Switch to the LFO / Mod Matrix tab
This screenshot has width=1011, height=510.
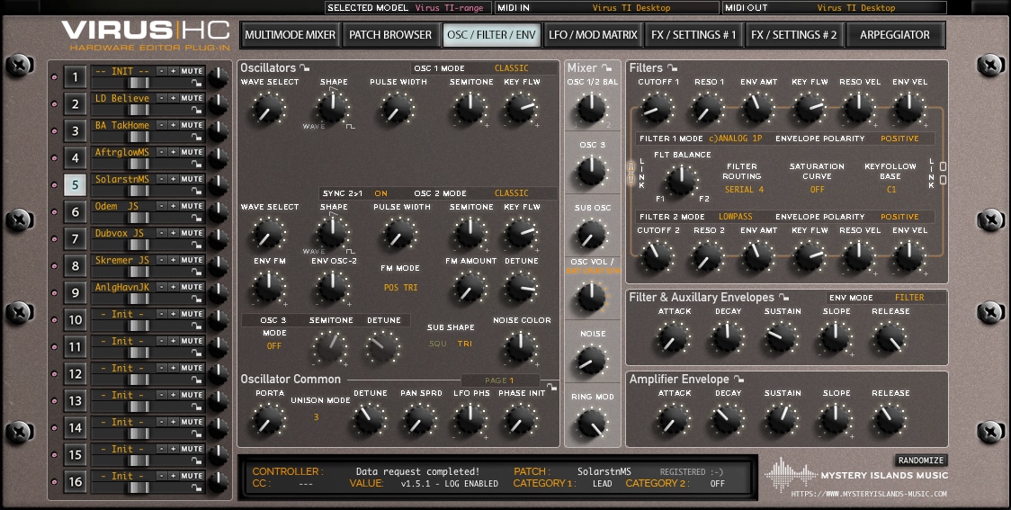(593, 35)
